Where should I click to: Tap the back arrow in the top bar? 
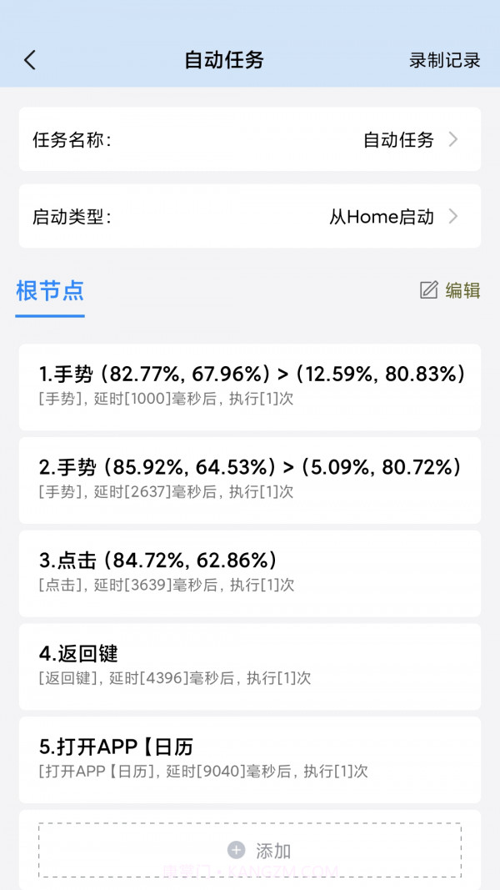tap(30, 60)
